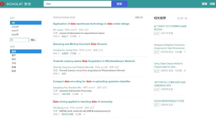Click the year input field
The width and height of the screenshot is (216, 119).
point(19,40)
